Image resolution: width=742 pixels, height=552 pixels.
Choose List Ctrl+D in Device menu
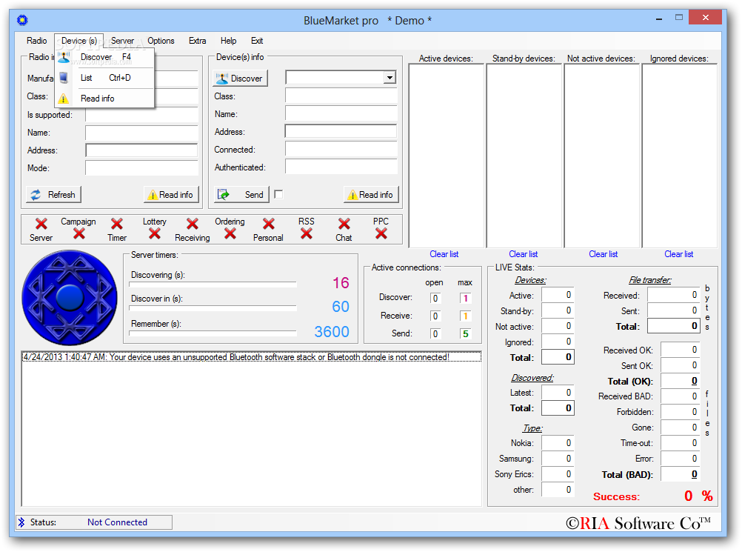click(104, 78)
